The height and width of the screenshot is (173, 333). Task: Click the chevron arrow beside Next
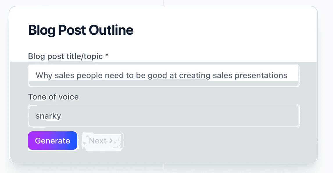point(111,141)
